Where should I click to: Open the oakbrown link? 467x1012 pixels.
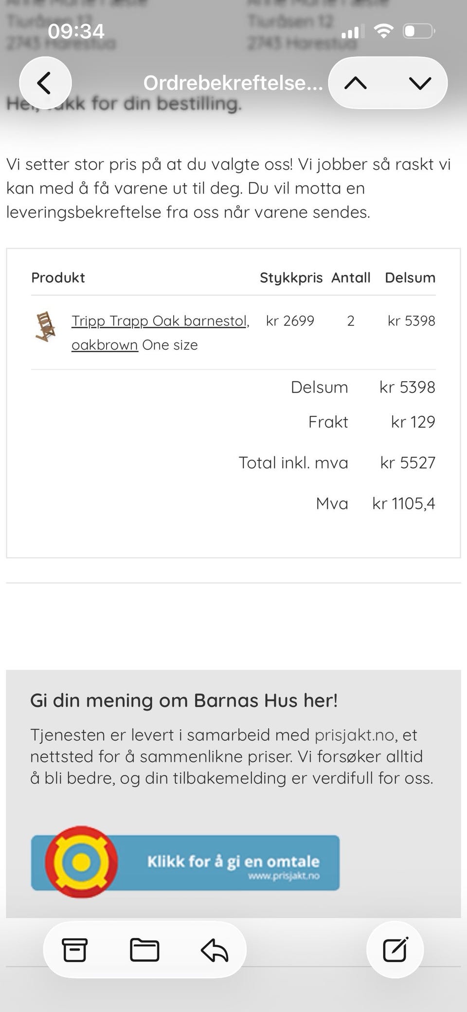[x=105, y=345]
